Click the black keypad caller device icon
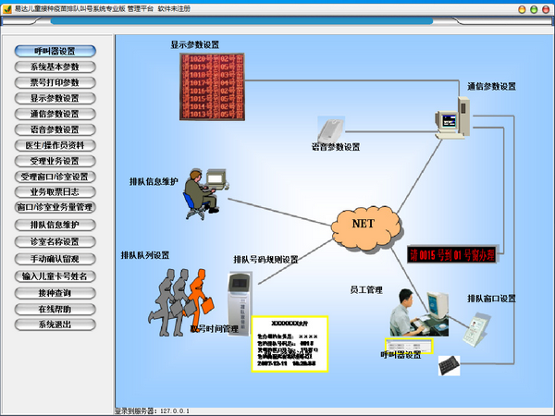This screenshot has width=555, height=416. coord(450,365)
